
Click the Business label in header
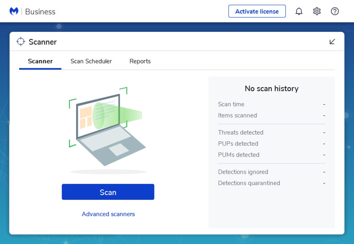tap(40, 12)
